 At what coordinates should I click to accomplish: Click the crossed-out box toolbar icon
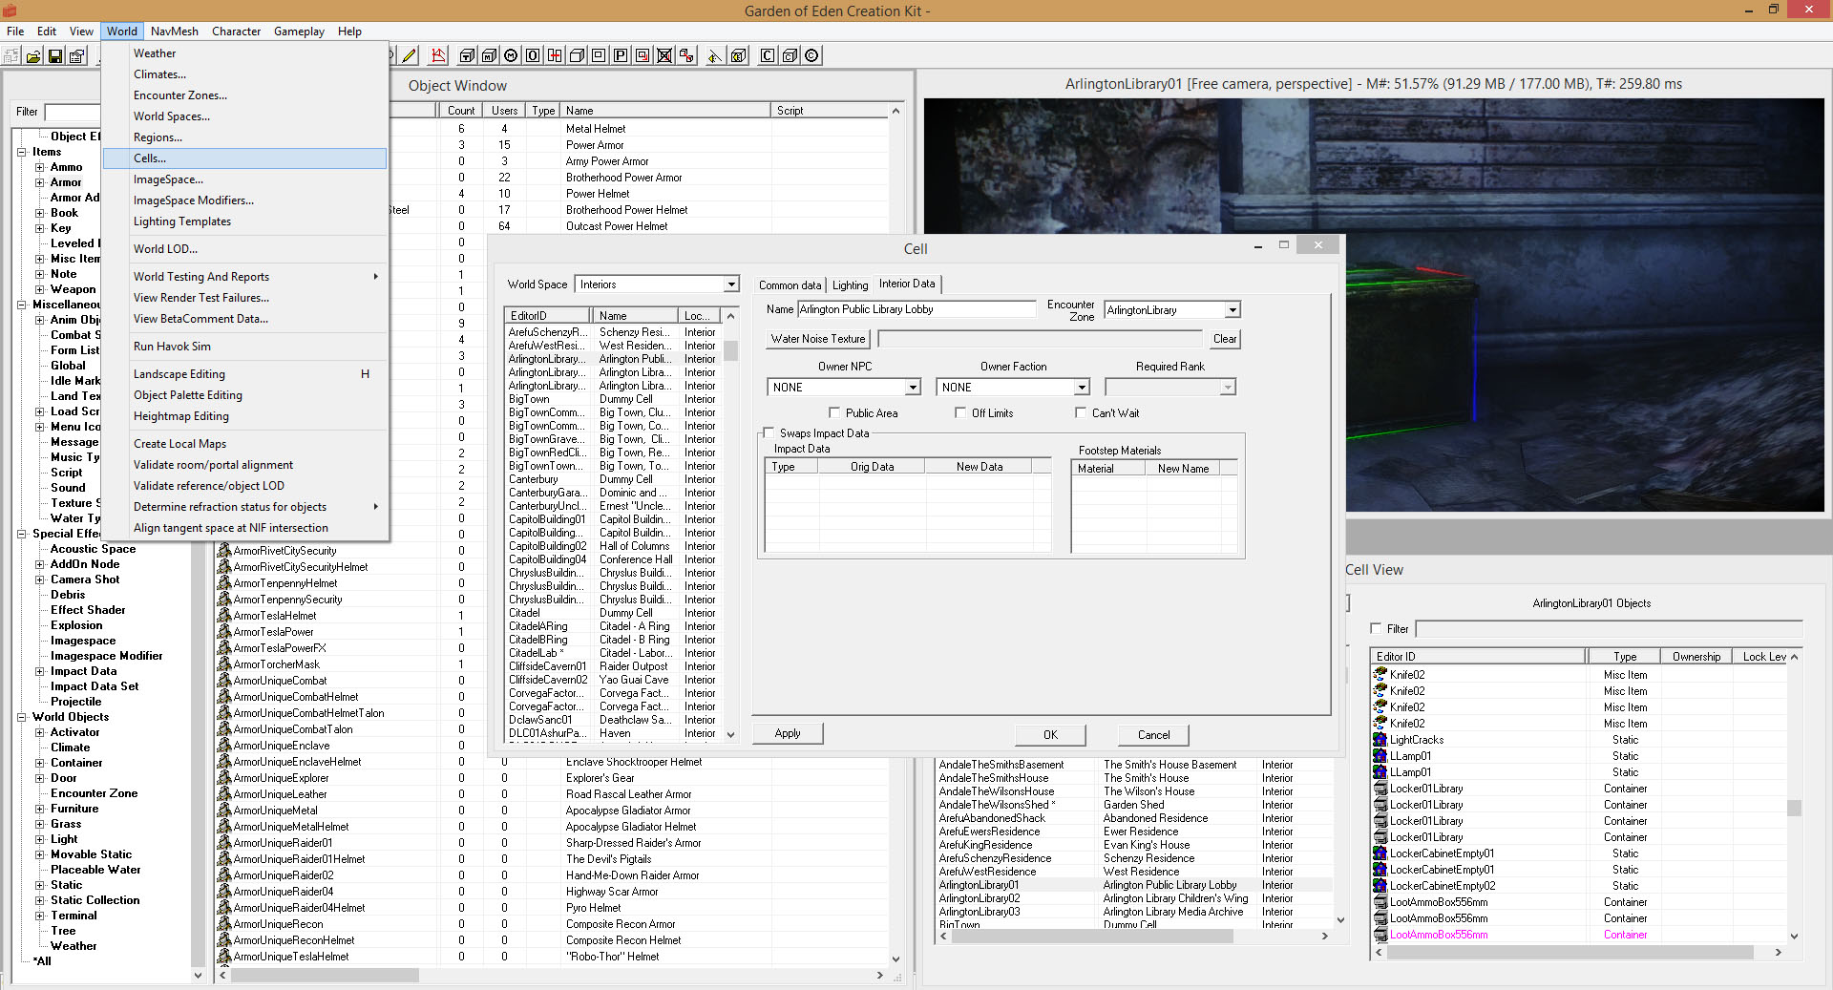point(664,55)
